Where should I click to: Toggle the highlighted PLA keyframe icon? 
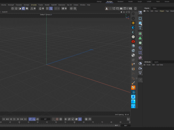pyautogui.click(x=80, y=119)
